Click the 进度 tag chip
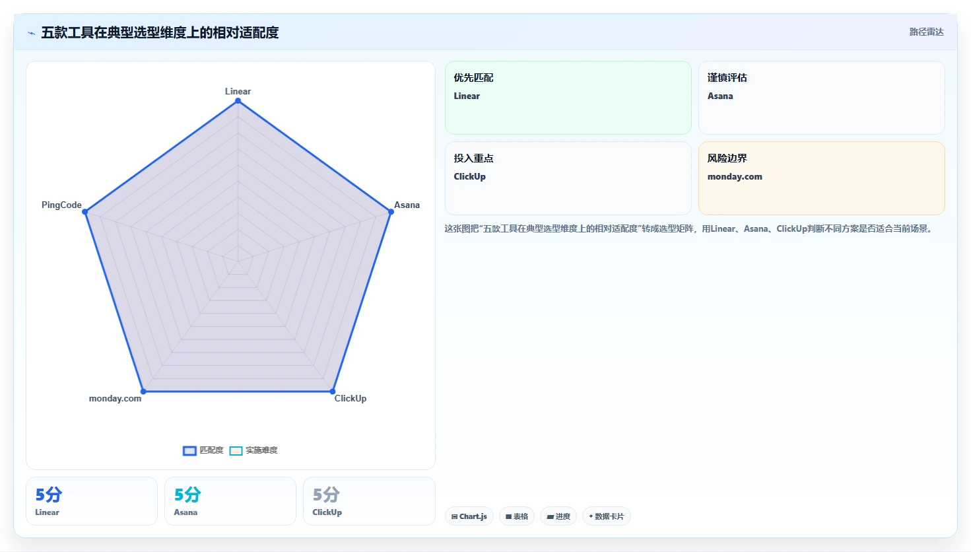 tap(558, 516)
